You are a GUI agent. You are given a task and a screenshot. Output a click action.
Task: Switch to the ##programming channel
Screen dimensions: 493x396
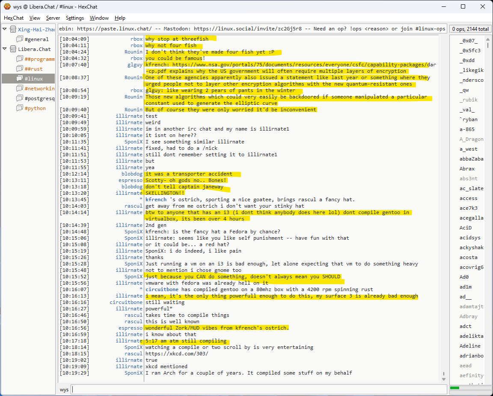tap(39, 59)
